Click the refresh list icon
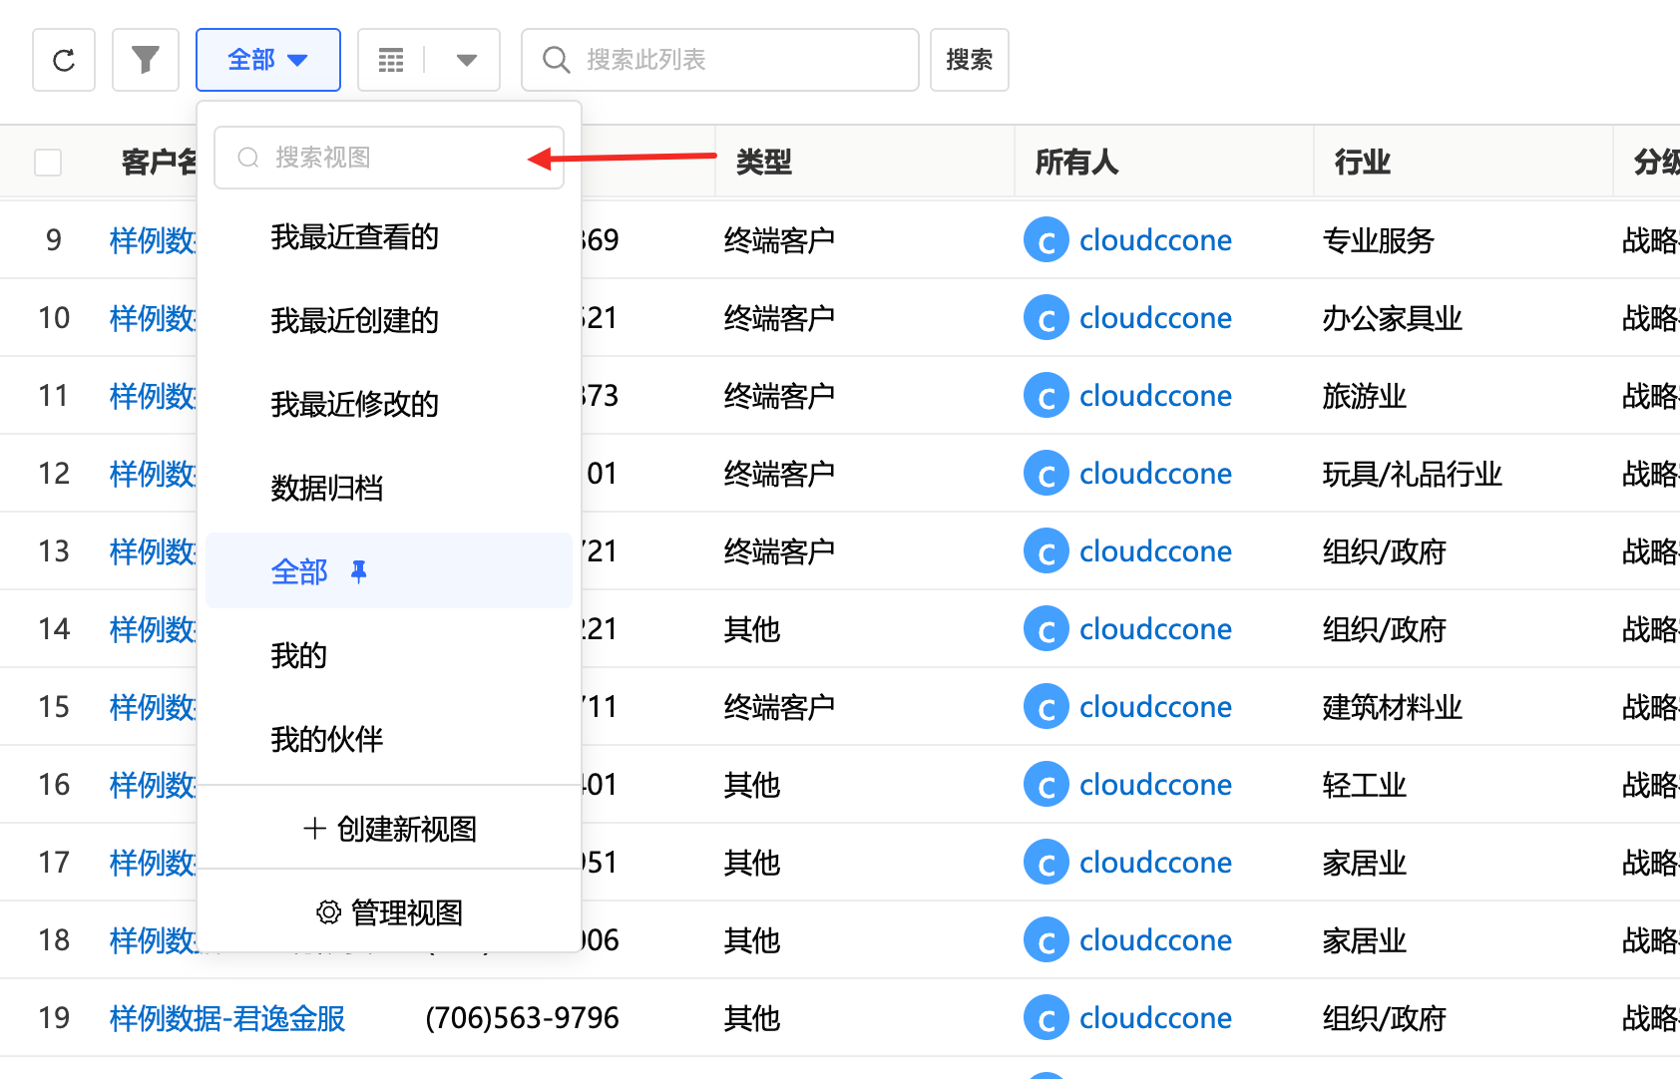The height and width of the screenshot is (1079, 1680). coord(64,61)
